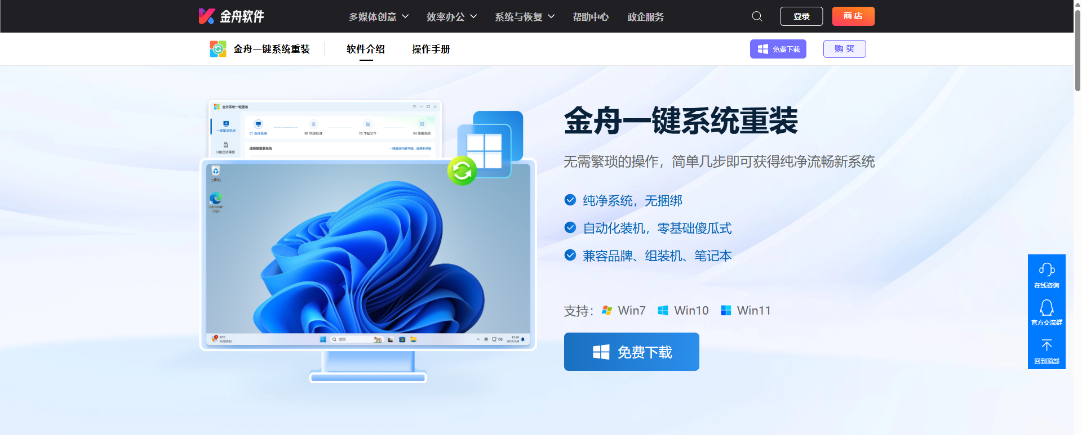Open the 帮助中心 menu item

[x=590, y=17]
